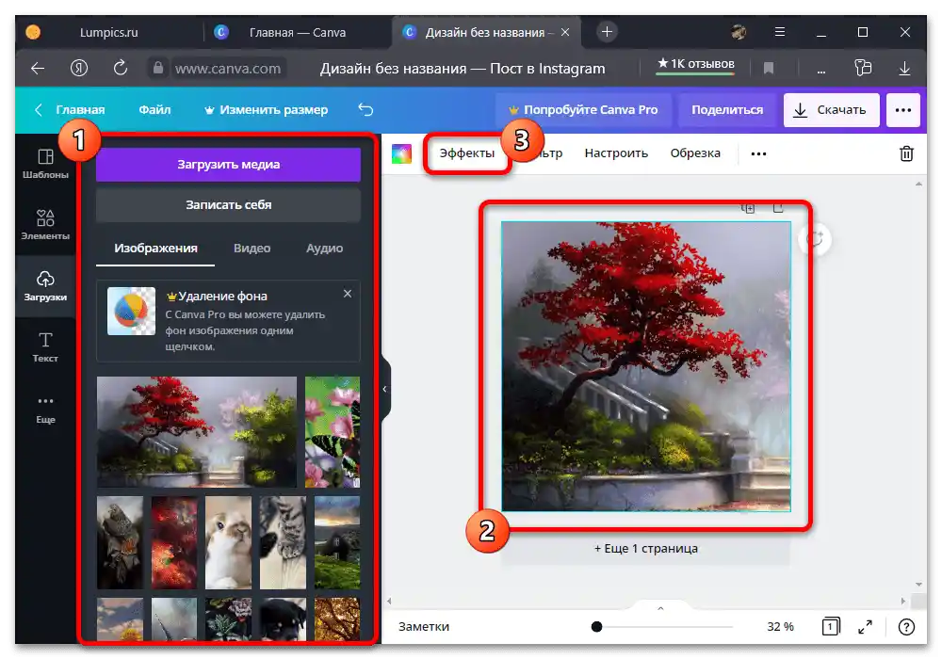Go back to Главная with chevron
This screenshot has height=659, width=942.
(x=39, y=110)
